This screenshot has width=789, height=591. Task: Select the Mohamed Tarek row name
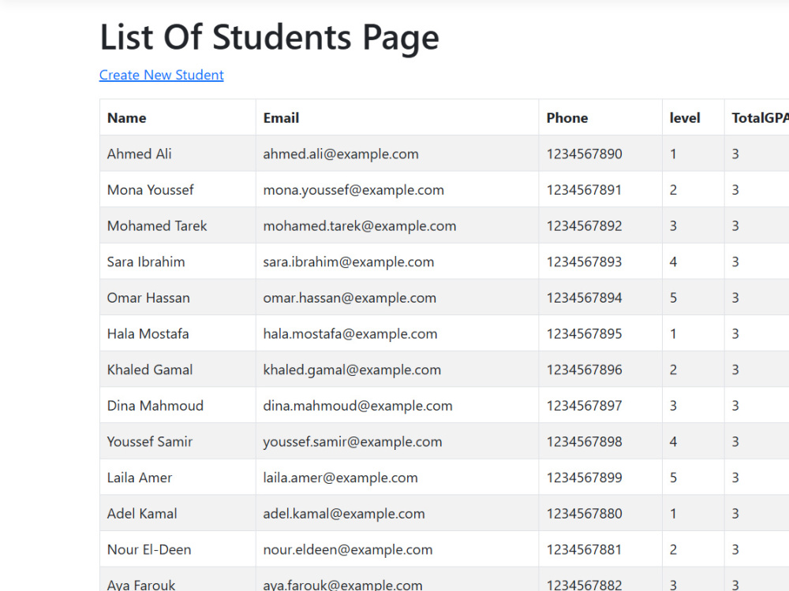(157, 225)
